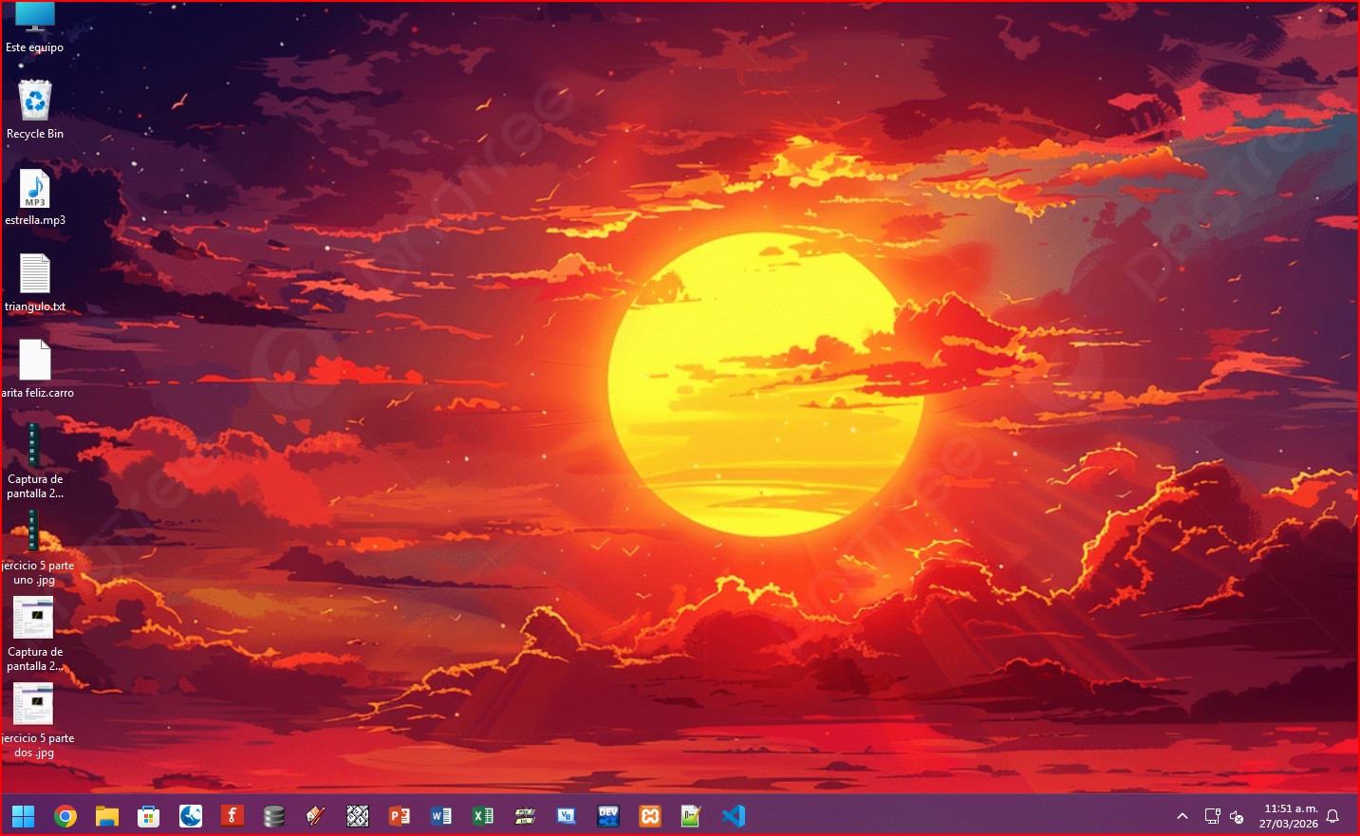Image resolution: width=1360 pixels, height=836 pixels.
Task: Open the orange XAMPP taskbar icon
Action: (650, 816)
